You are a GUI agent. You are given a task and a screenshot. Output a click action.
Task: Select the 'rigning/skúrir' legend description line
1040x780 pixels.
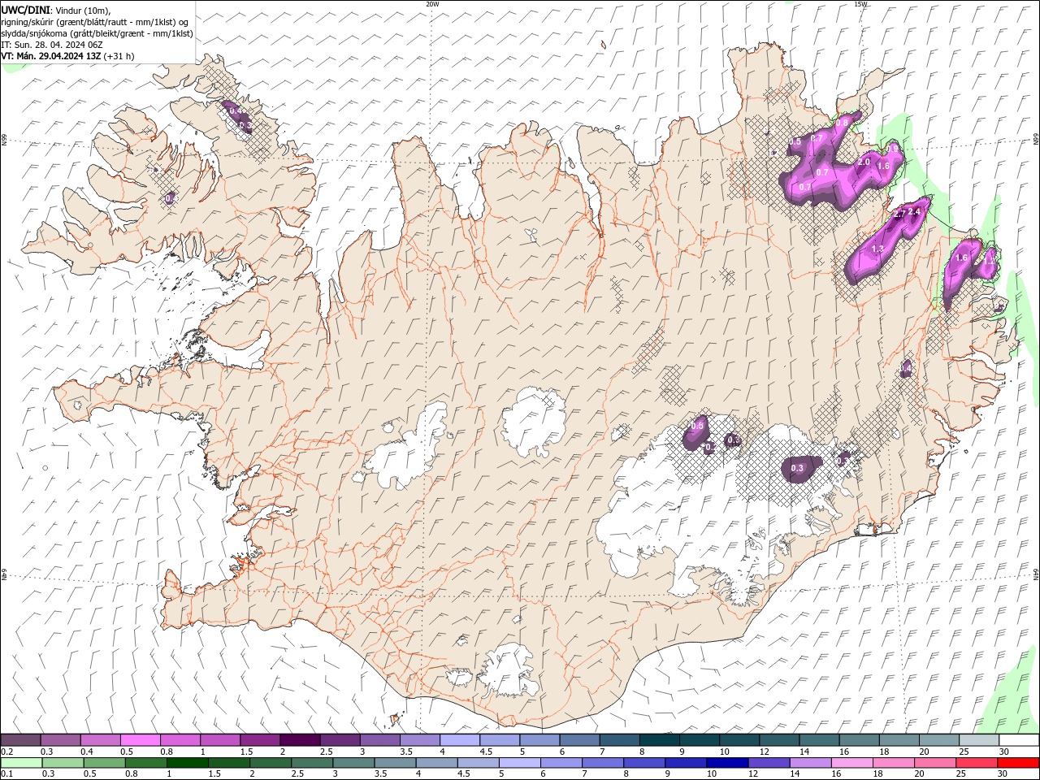(x=96, y=22)
